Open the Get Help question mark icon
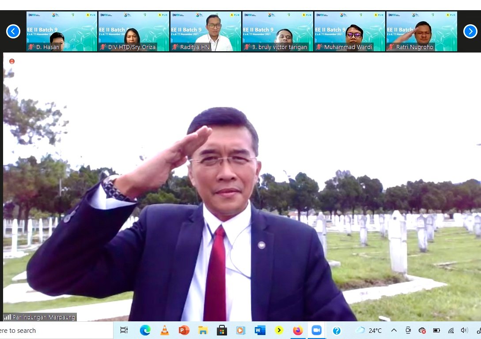 337,330
